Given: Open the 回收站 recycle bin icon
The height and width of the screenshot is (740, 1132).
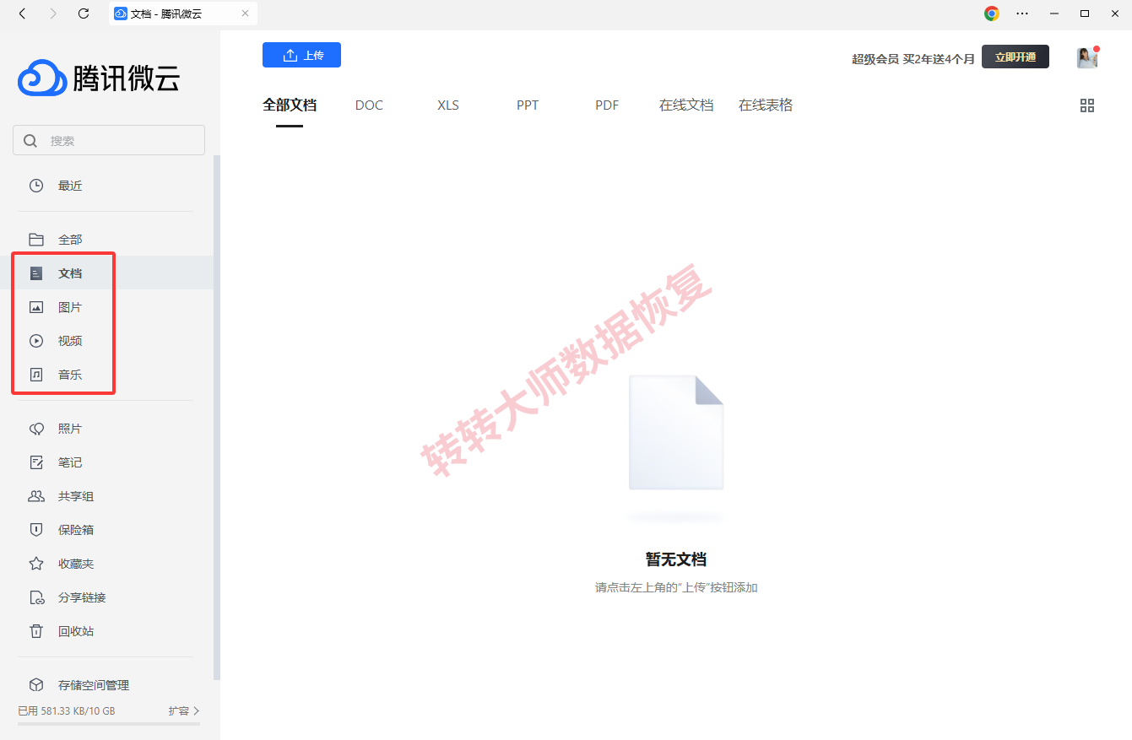Looking at the screenshot, I should click(36, 631).
